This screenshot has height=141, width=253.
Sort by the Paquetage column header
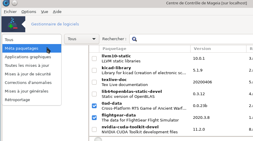pos(145,49)
